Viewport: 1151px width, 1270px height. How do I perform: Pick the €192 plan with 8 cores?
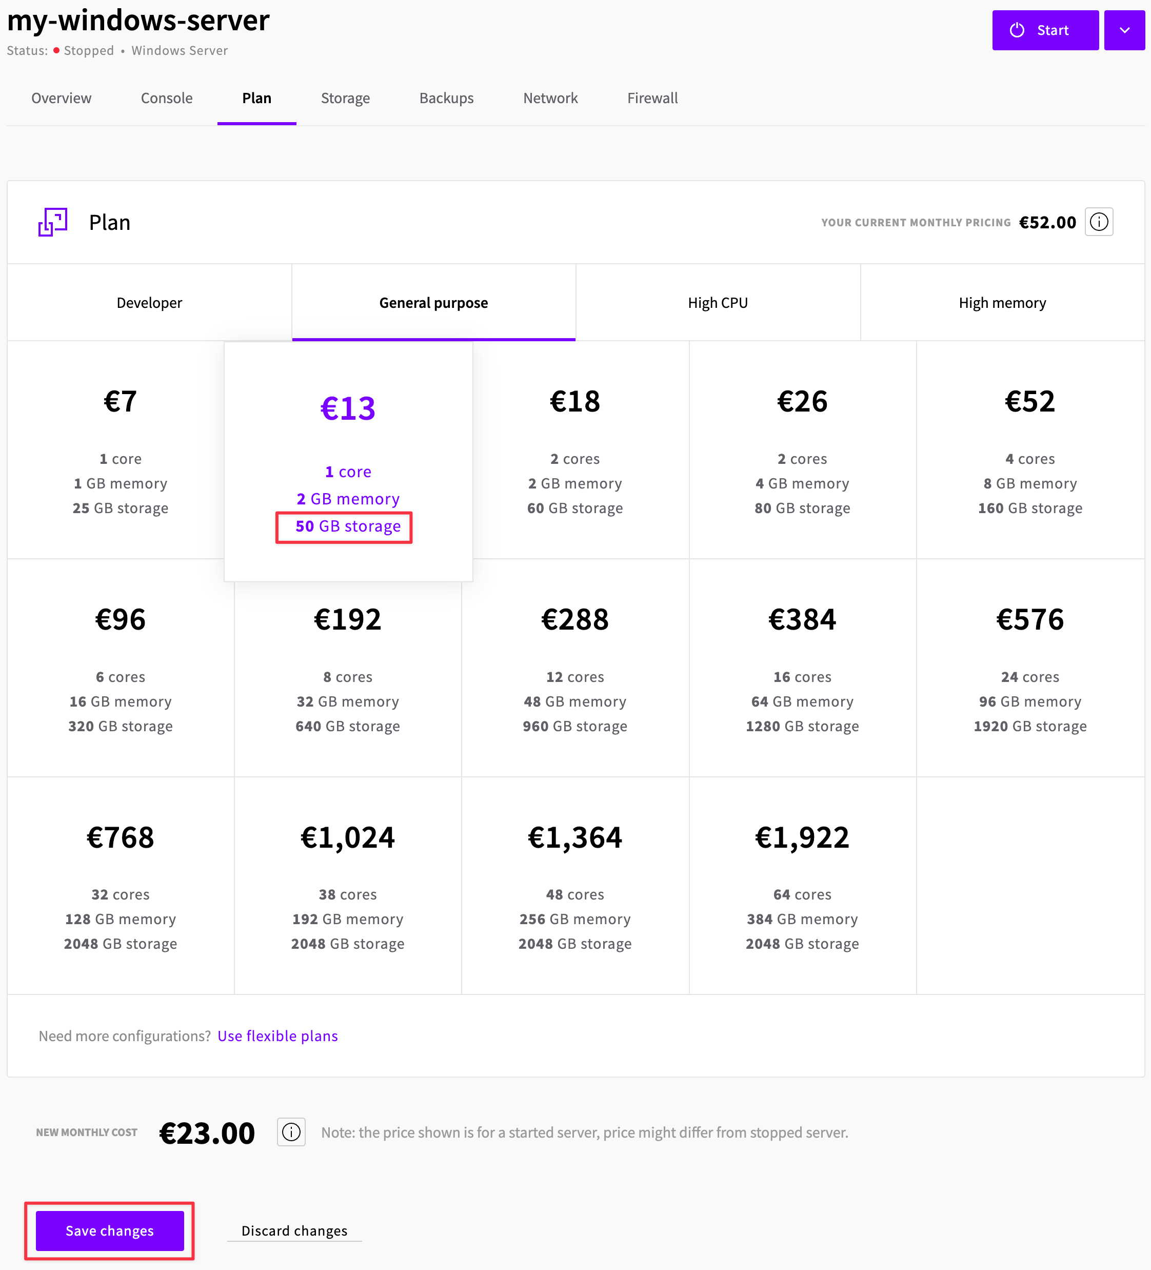(x=348, y=679)
